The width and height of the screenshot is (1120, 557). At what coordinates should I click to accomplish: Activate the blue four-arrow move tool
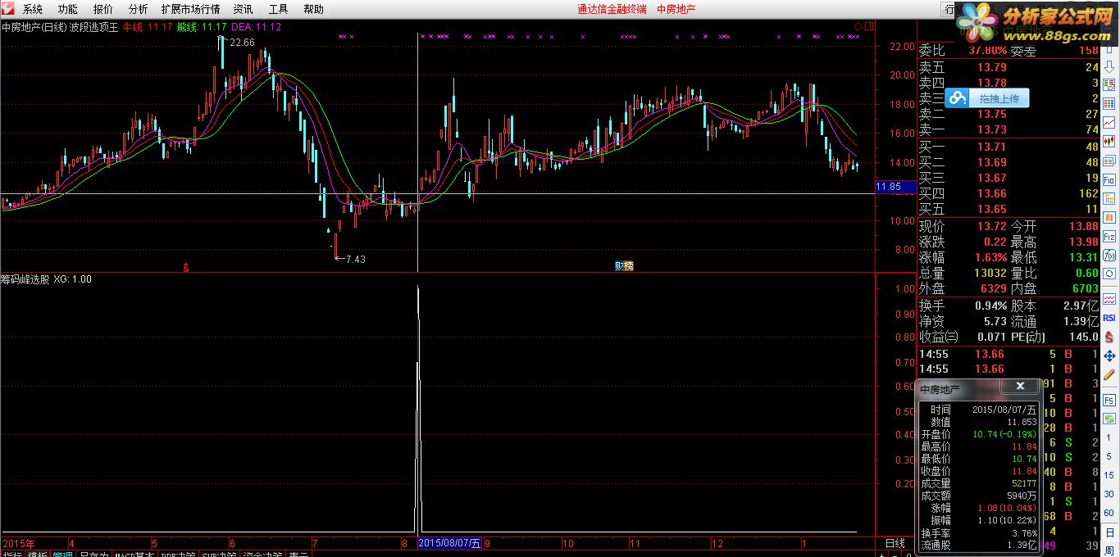click(x=1109, y=355)
